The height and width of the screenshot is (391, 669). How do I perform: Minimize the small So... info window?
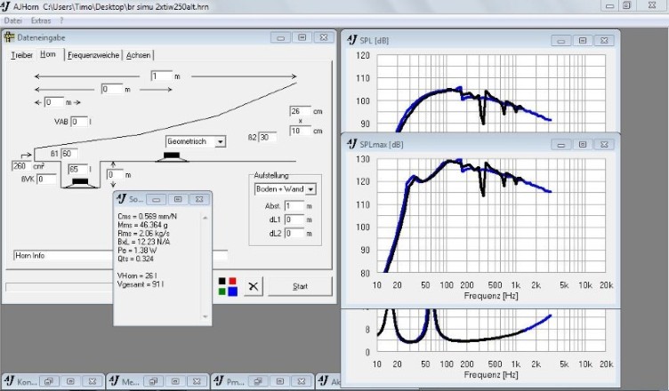157,199
